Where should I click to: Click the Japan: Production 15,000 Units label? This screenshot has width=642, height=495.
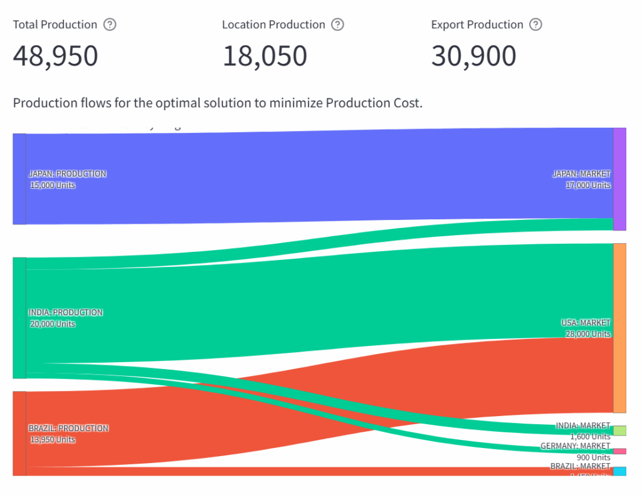coord(67,179)
